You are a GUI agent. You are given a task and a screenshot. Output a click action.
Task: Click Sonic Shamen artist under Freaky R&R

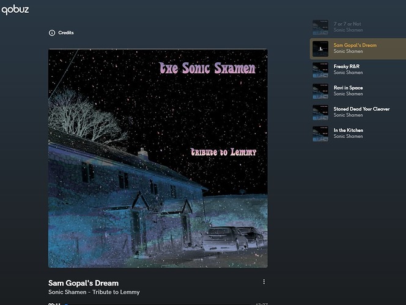tap(348, 73)
